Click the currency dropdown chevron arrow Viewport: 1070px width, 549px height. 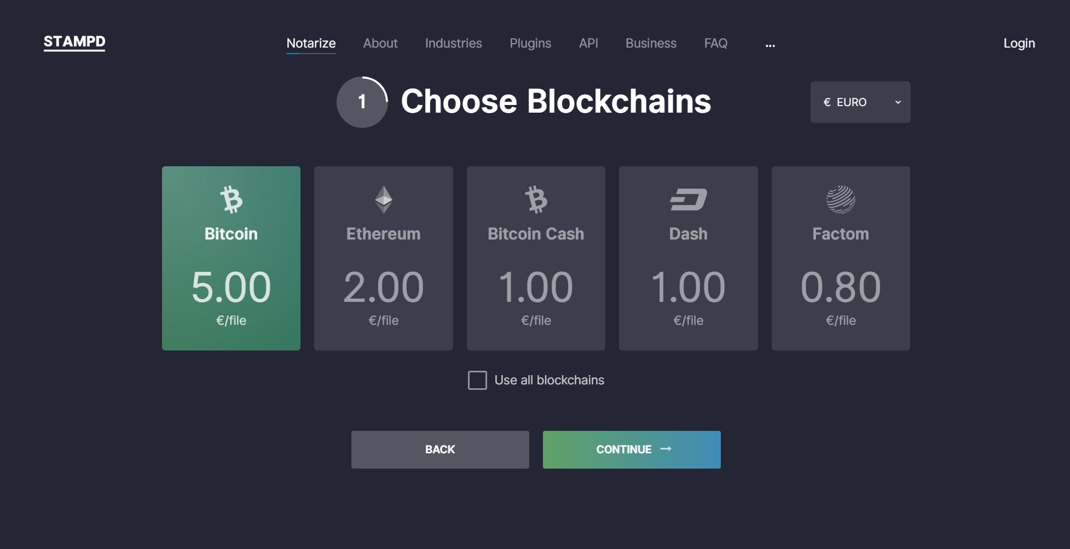[x=898, y=102]
